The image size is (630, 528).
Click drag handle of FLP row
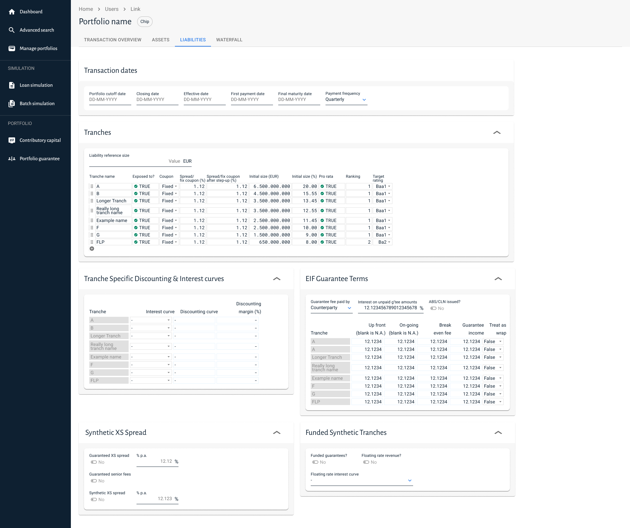[x=92, y=242]
